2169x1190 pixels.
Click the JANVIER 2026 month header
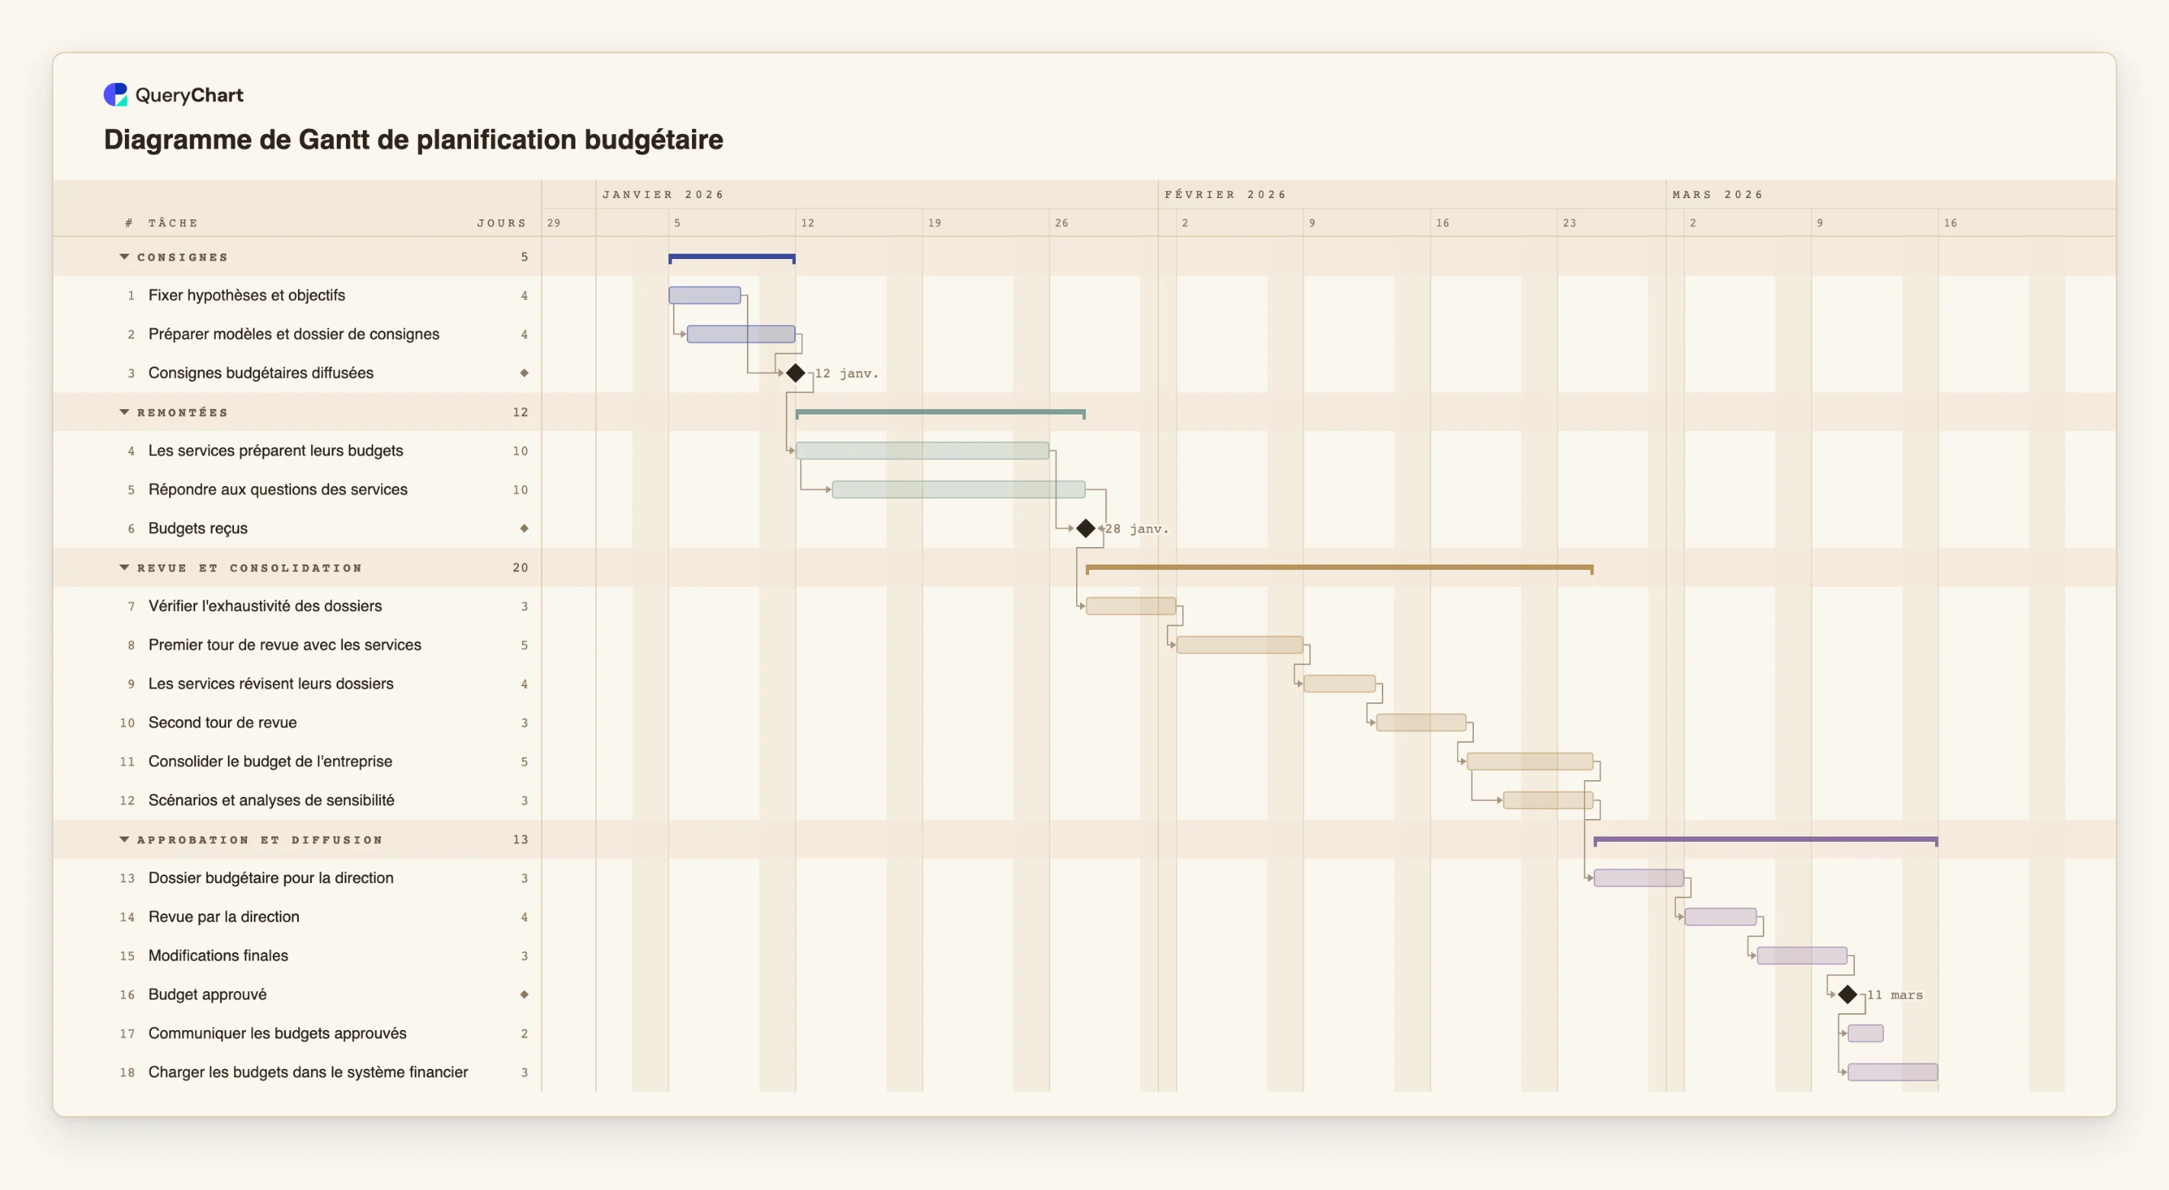[664, 194]
